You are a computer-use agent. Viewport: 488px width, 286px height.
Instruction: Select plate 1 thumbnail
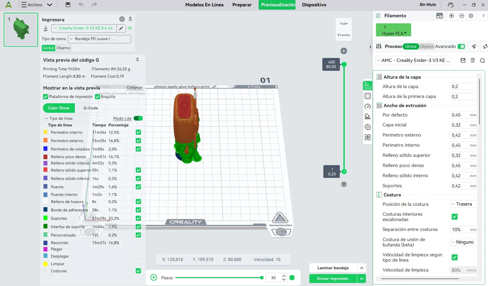pos(21,30)
